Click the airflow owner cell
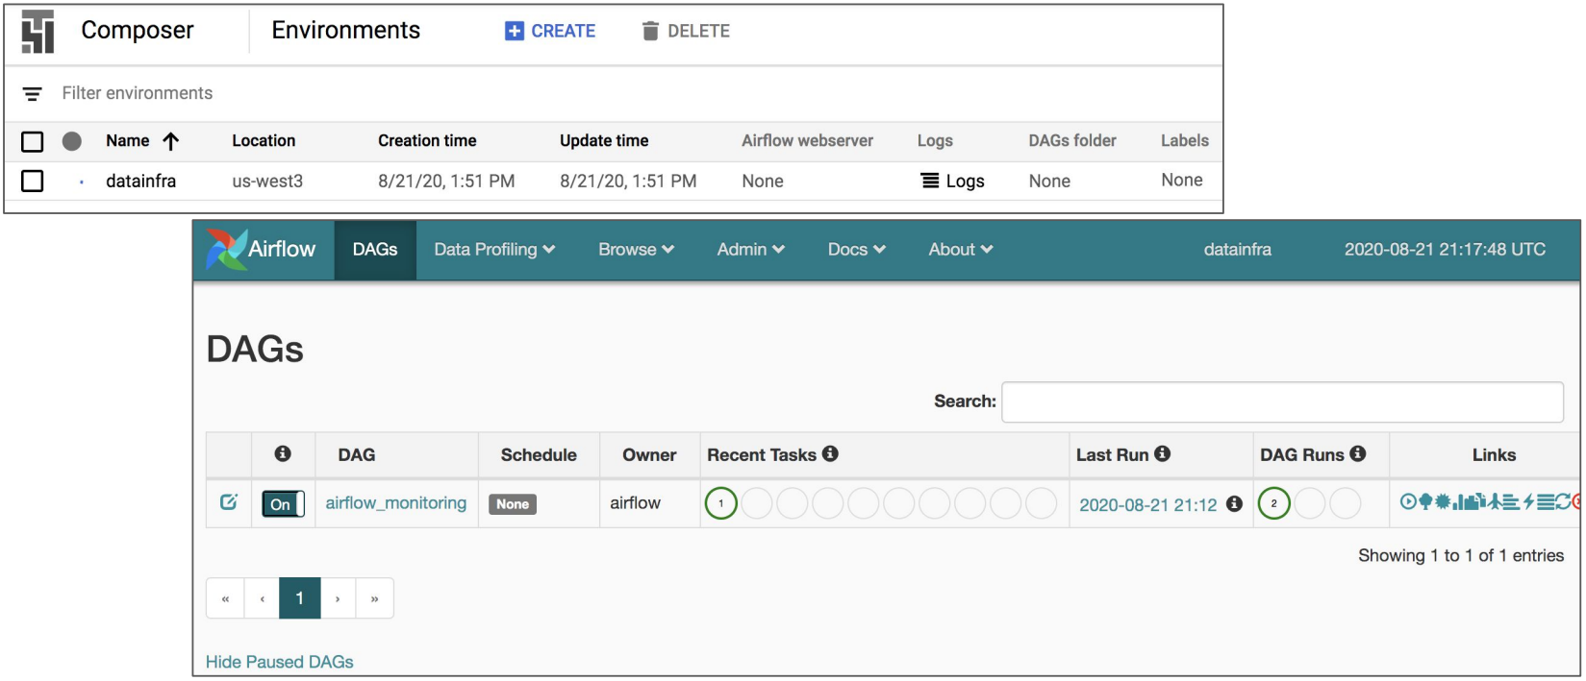The height and width of the screenshot is (681, 1586). 636,502
